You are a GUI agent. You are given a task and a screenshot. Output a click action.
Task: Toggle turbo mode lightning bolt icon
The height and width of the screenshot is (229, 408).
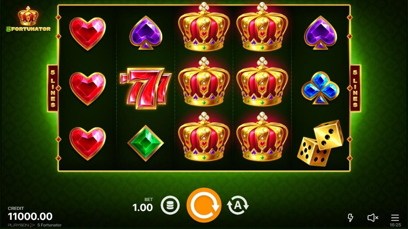pos(350,218)
